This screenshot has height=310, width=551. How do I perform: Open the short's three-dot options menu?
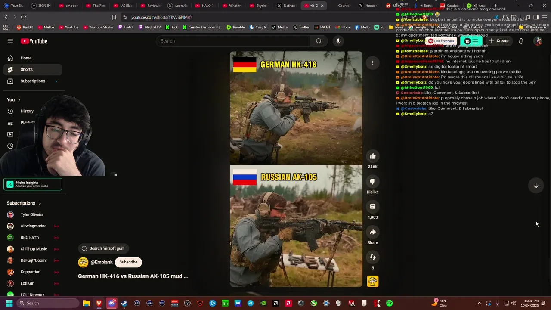(373, 63)
